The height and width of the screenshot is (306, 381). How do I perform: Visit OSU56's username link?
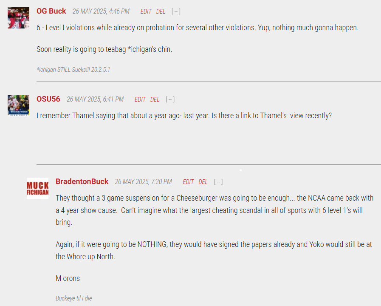point(48,99)
